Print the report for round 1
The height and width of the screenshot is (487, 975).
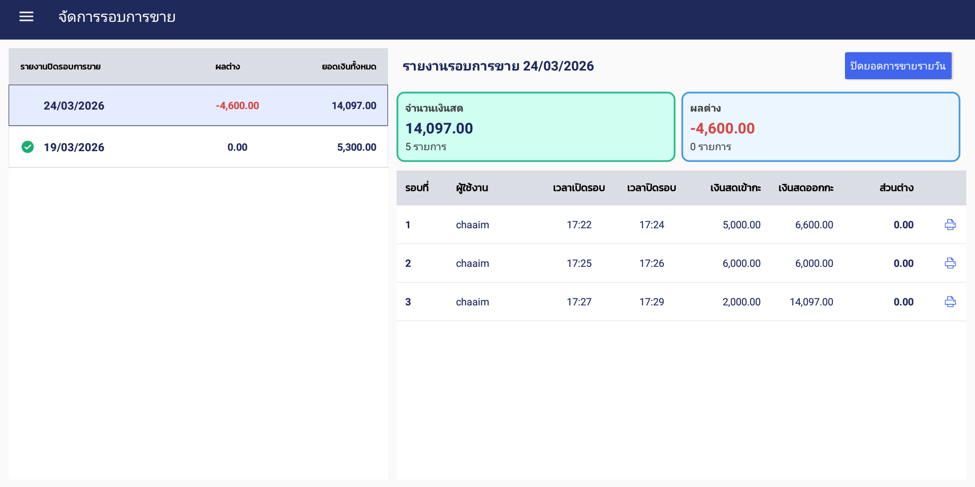(x=950, y=225)
